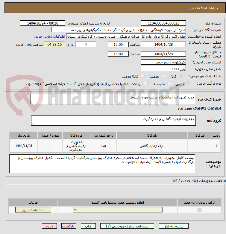Click the response deadline time field 15:00
The height and width of the screenshot is (234, 226).
tap(118, 45)
